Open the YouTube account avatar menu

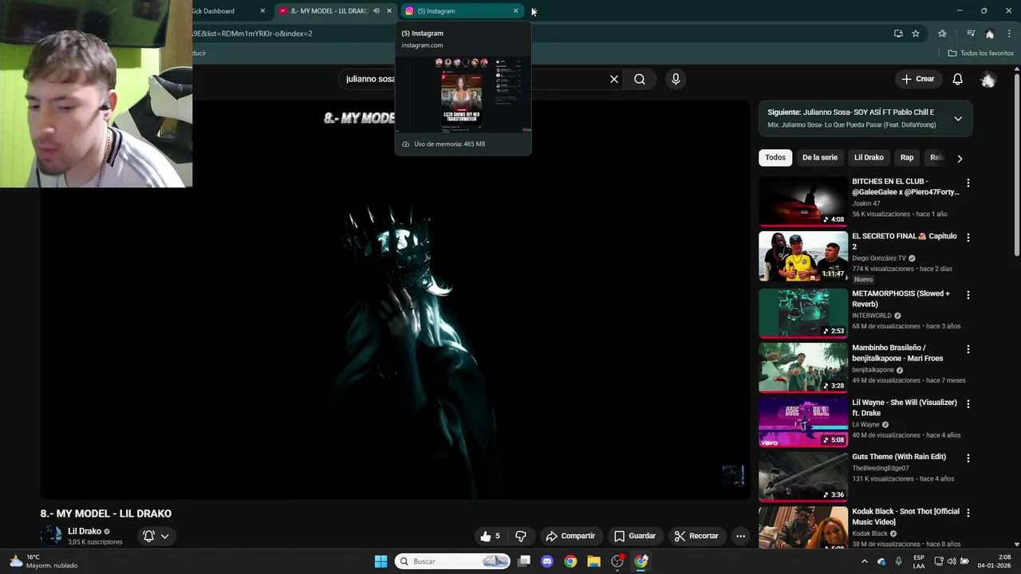pyautogui.click(x=988, y=79)
